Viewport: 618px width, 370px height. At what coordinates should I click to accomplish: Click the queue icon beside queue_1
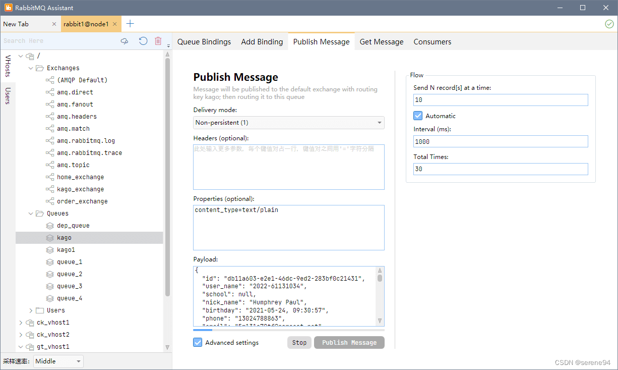pos(50,262)
